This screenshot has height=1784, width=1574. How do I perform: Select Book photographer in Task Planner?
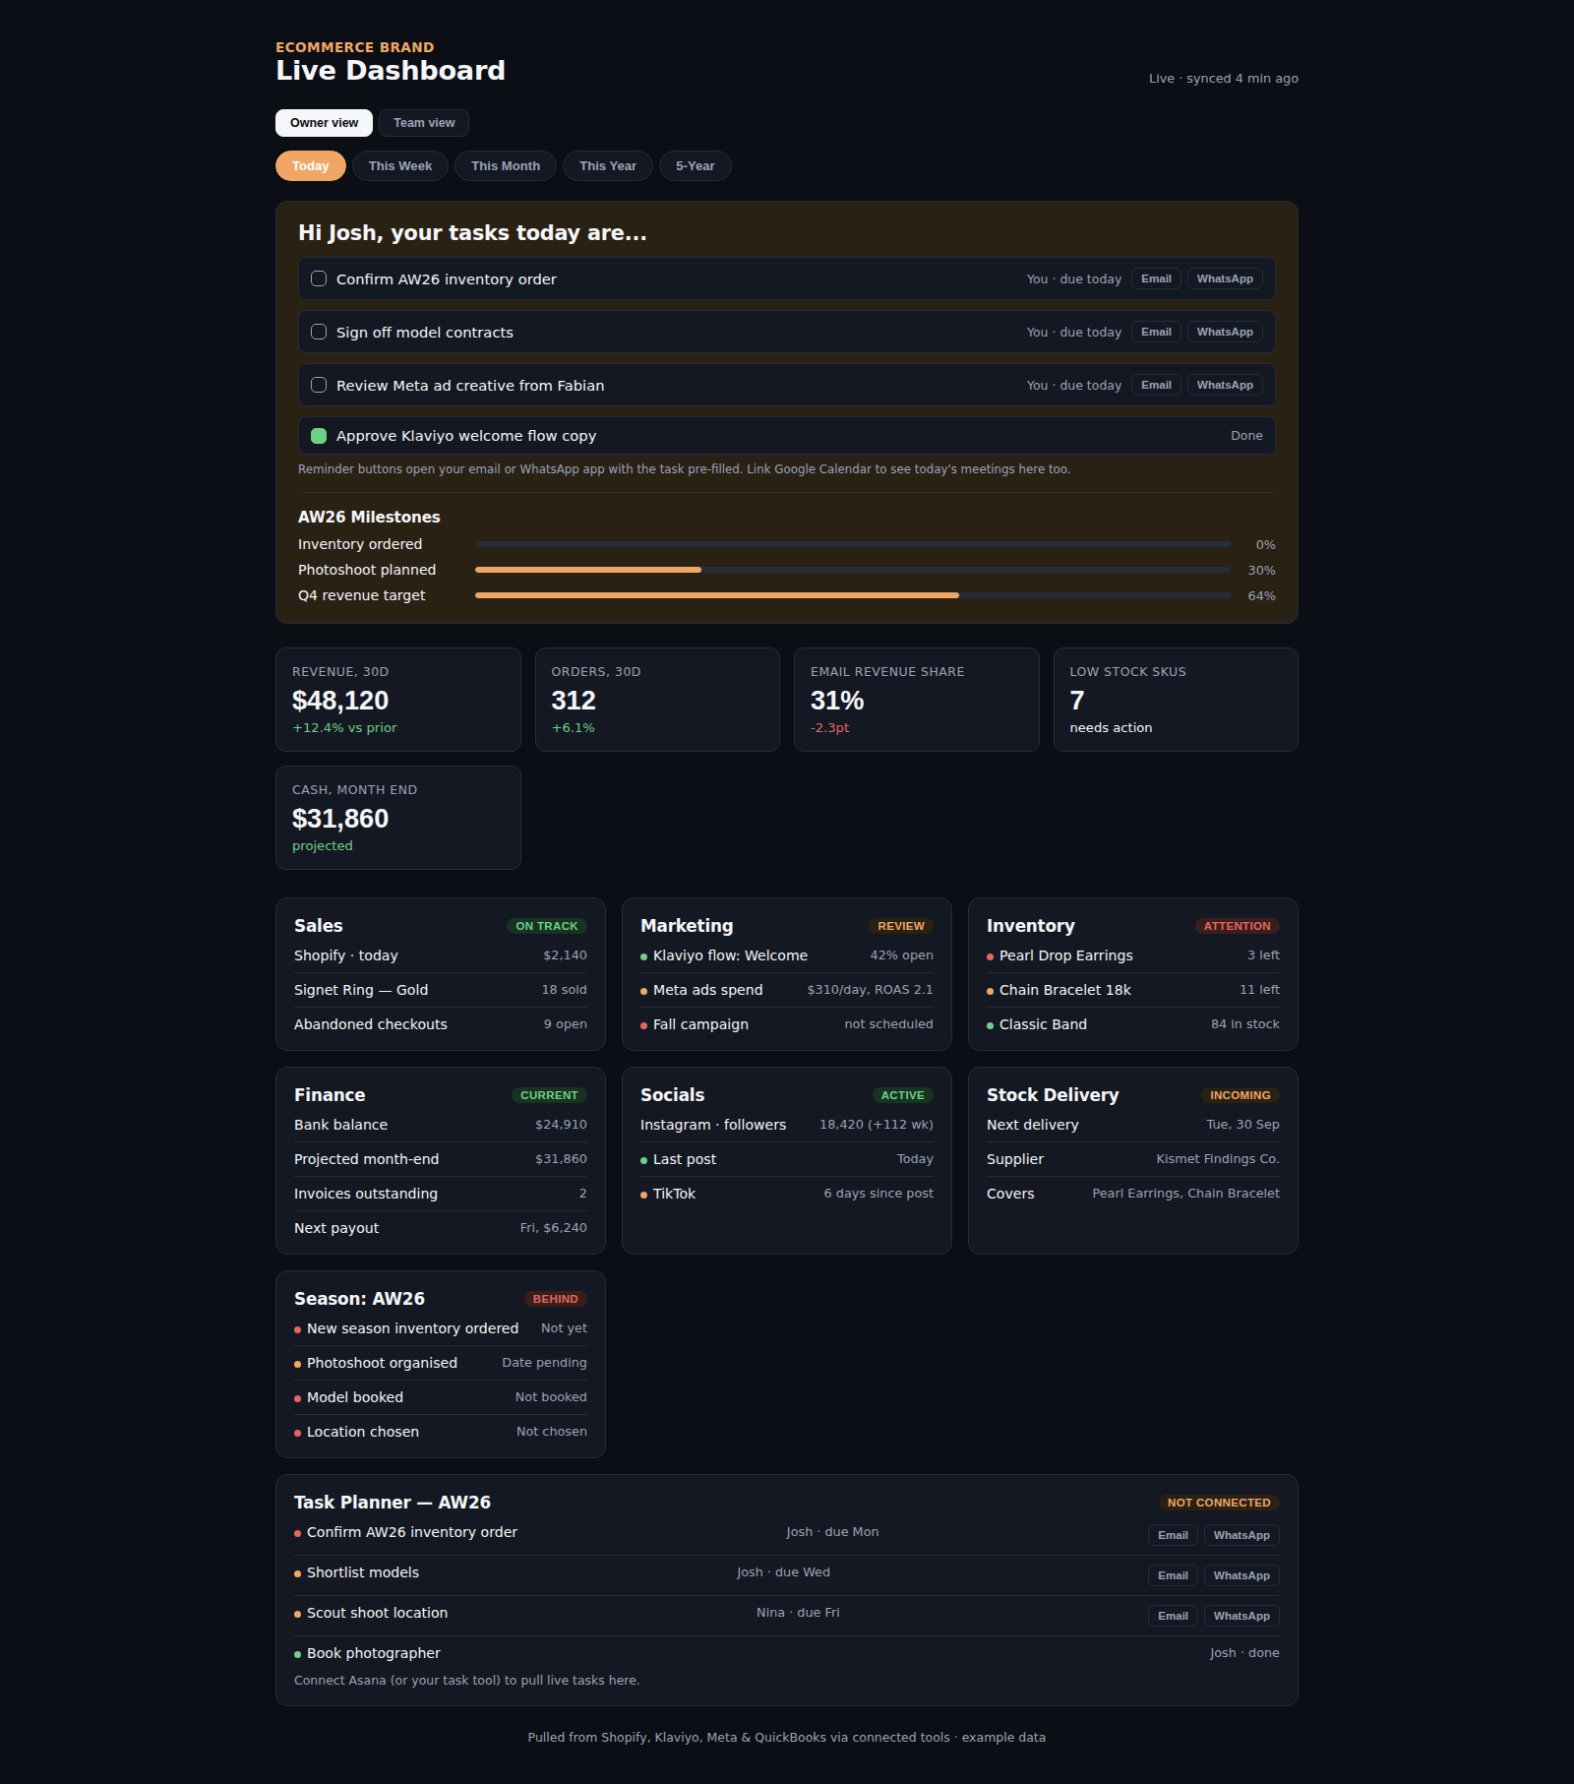pos(787,1653)
